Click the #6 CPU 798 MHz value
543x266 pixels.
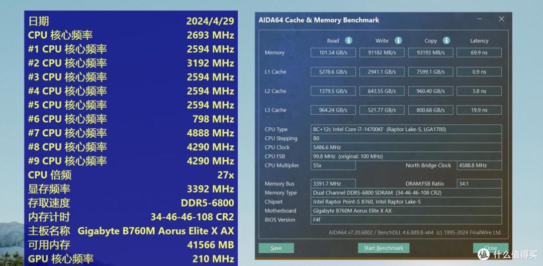click(x=213, y=119)
